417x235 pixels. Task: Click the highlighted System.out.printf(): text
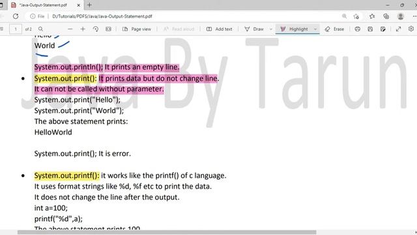click(x=66, y=176)
